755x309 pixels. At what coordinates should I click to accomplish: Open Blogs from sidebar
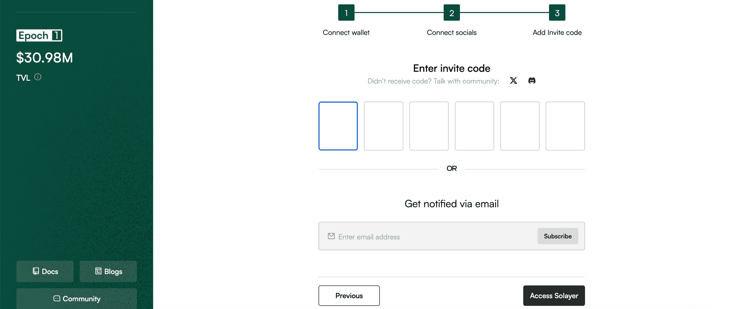click(108, 271)
